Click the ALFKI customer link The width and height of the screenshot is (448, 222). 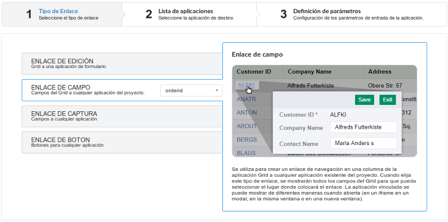pos(246,84)
